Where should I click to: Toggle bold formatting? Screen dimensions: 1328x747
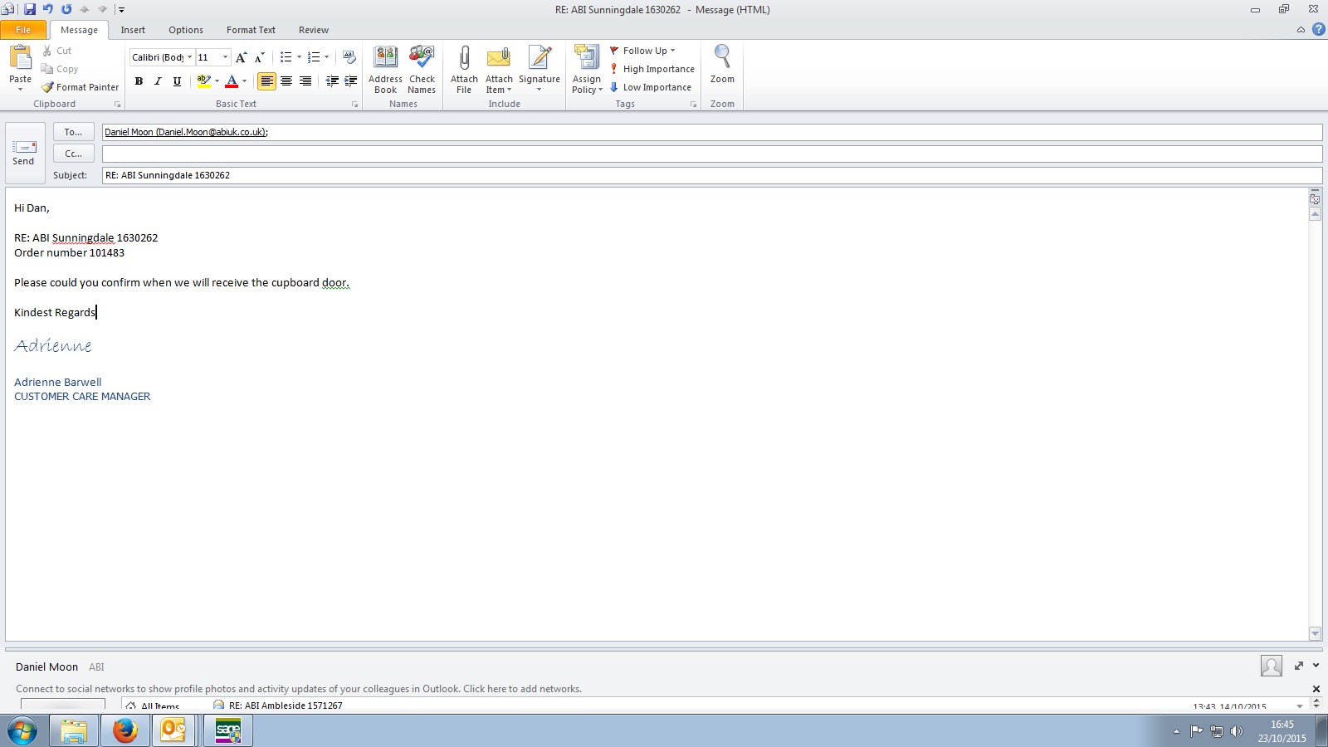point(139,81)
